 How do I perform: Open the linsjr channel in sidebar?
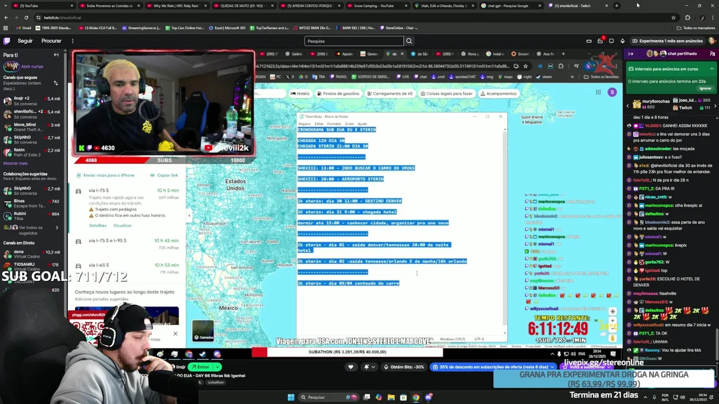tap(33, 100)
